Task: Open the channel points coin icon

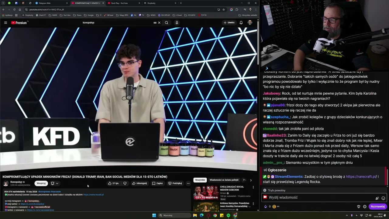Action: [x=274, y=207]
